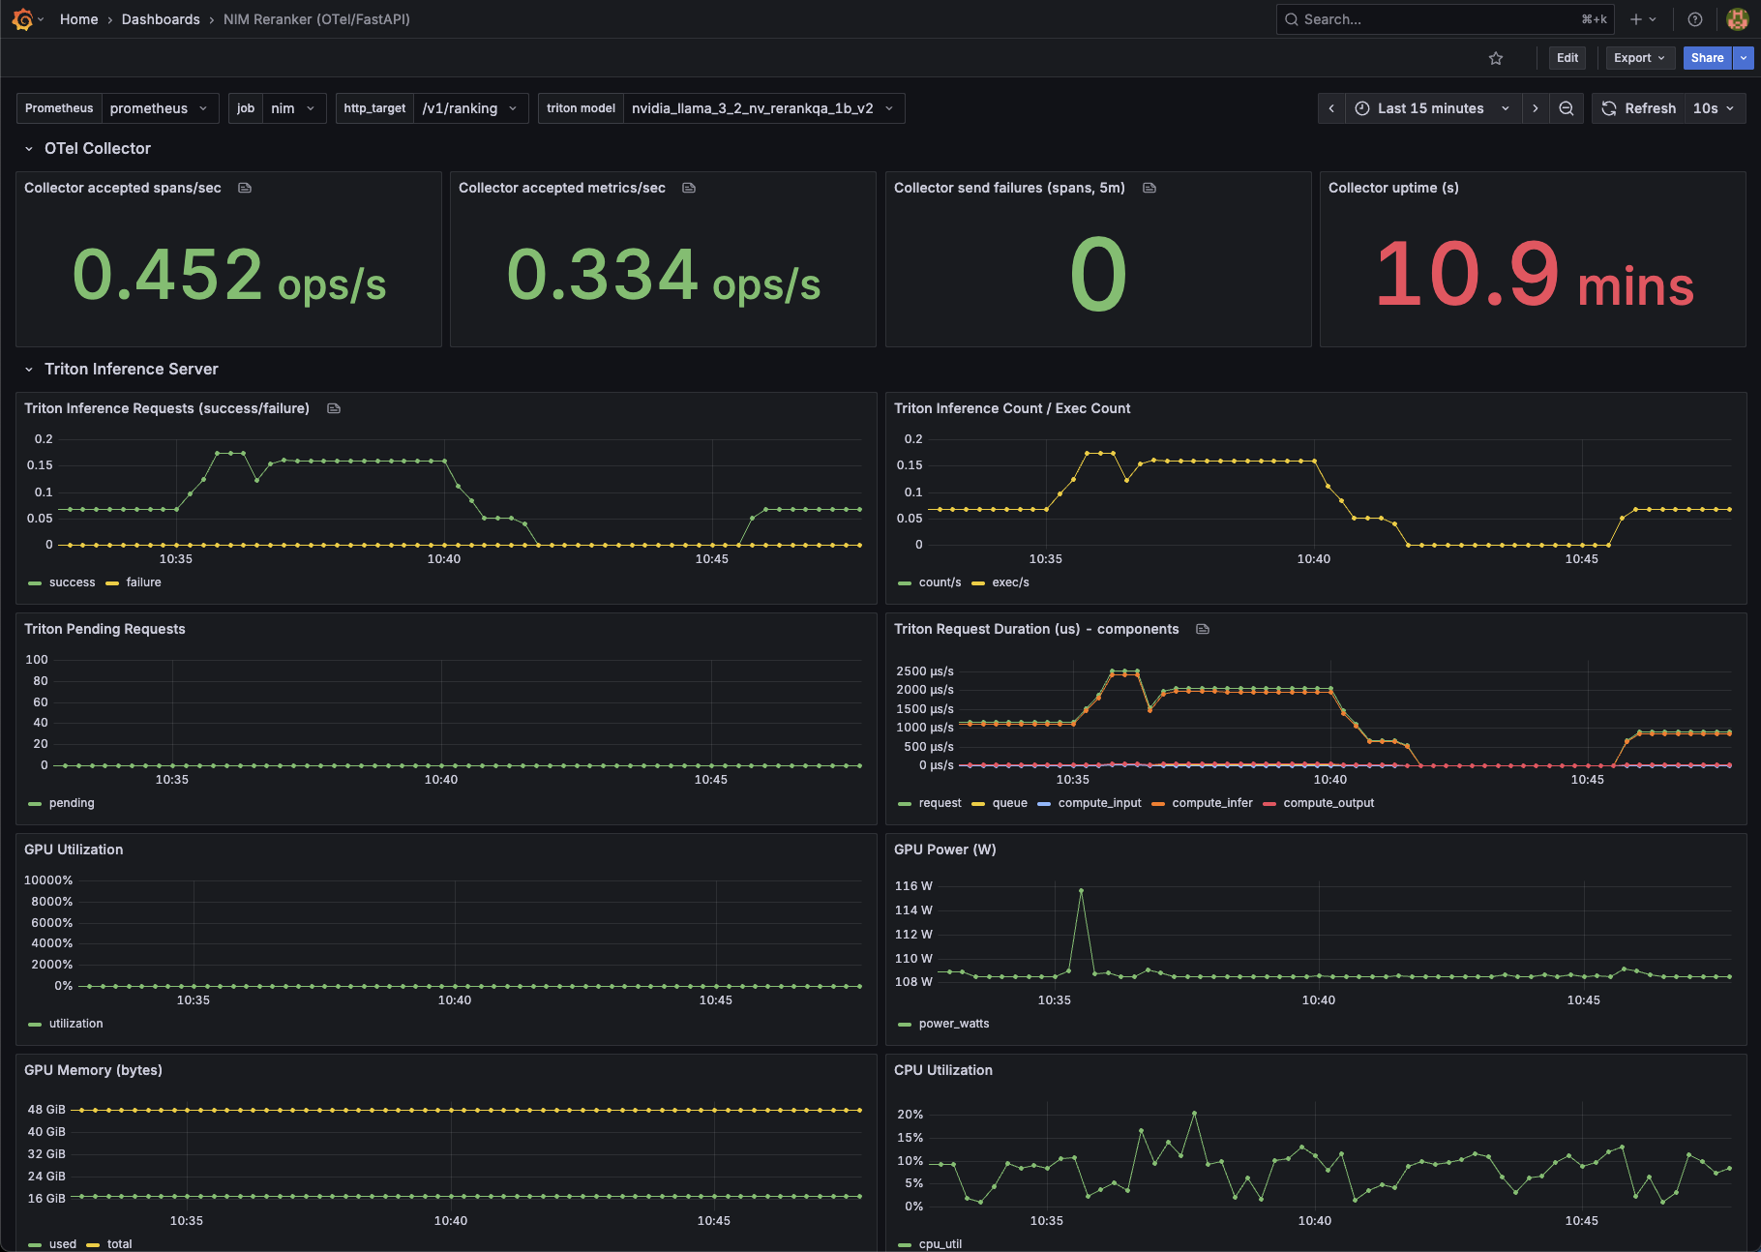Image resolution: width=1761 pixels, height=1252 pixels.
Task: Toggle the failure series in legend
Action: click(x=143, y=582)
